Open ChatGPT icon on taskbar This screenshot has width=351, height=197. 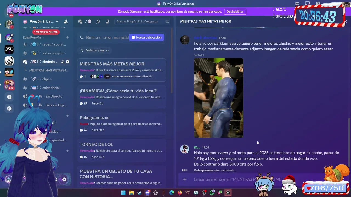tap(155, 193)
